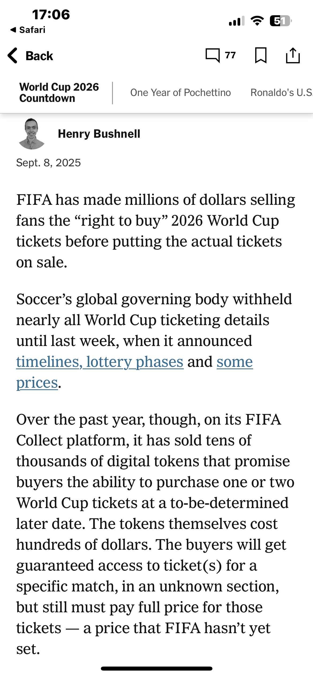Open One Year of Pochettino tab
This screenshot has width=313, height=677.
pos(180,93)
